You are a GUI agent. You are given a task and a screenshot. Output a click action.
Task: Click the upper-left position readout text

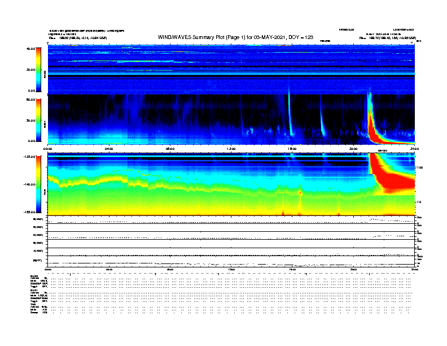click(x=78, y=38)
